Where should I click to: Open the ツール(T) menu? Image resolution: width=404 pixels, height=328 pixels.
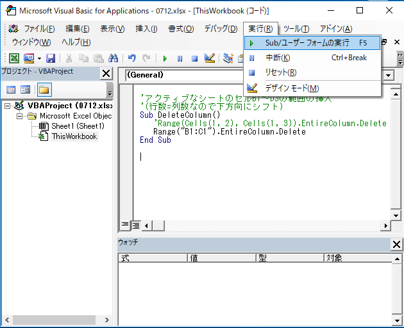296,29
